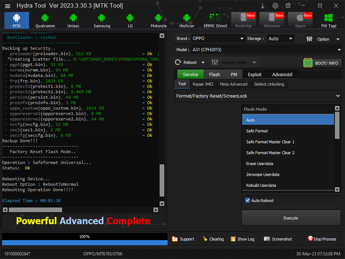Click the log's vertical scrollbar thumb

click(x=162, y=180)
